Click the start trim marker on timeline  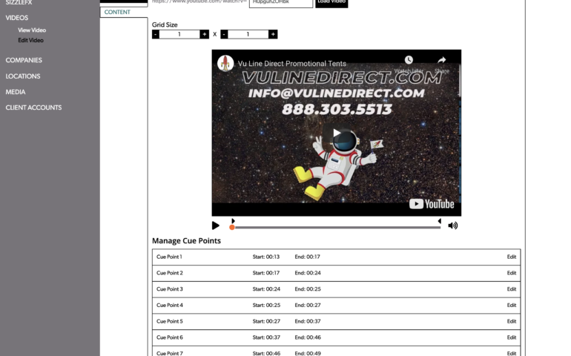pyautogui.click(x=233, y=221)
